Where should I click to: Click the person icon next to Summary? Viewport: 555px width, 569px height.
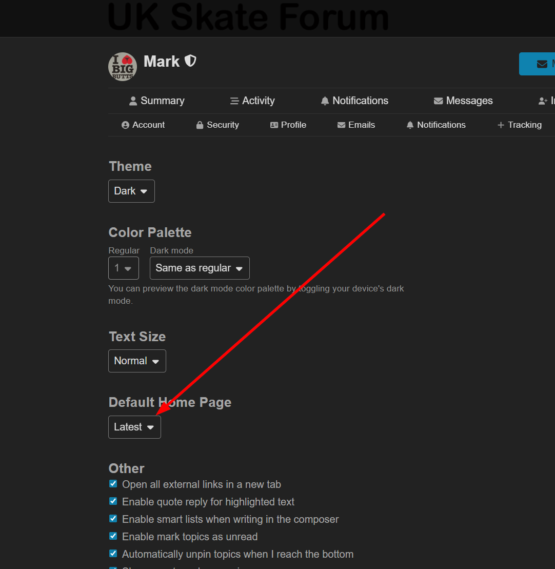133,101
